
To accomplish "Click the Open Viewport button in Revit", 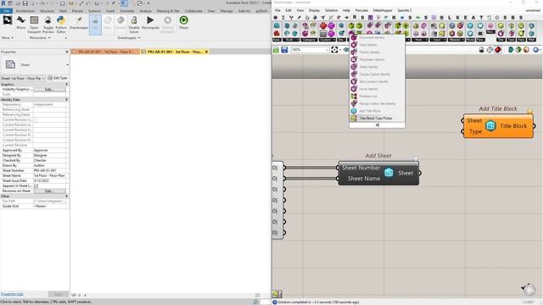I will click(34, 25).
